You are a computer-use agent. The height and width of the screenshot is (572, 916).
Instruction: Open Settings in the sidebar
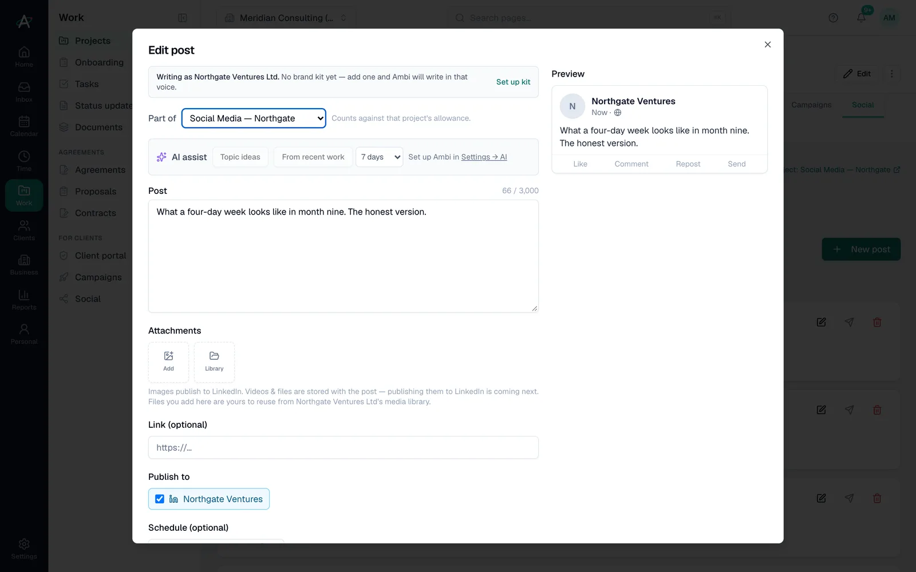coord(24,549)
